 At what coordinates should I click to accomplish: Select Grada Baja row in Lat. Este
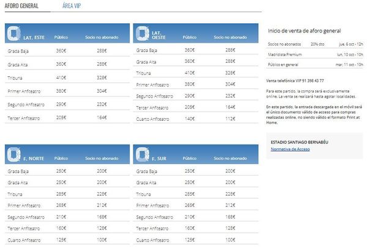67,50
